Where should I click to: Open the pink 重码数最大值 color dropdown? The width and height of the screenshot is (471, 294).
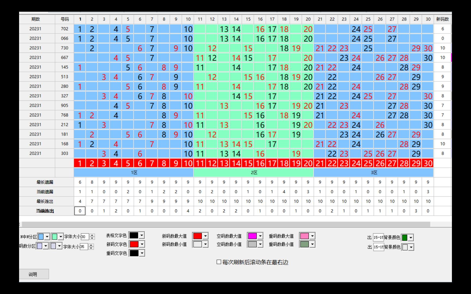pos(312,236)
